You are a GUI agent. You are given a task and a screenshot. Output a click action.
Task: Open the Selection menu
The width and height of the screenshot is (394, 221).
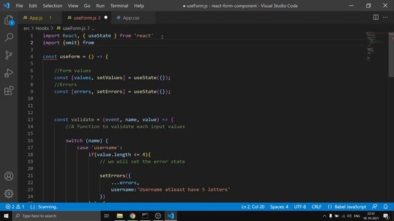pyautogui.click(x=52, y=6)
